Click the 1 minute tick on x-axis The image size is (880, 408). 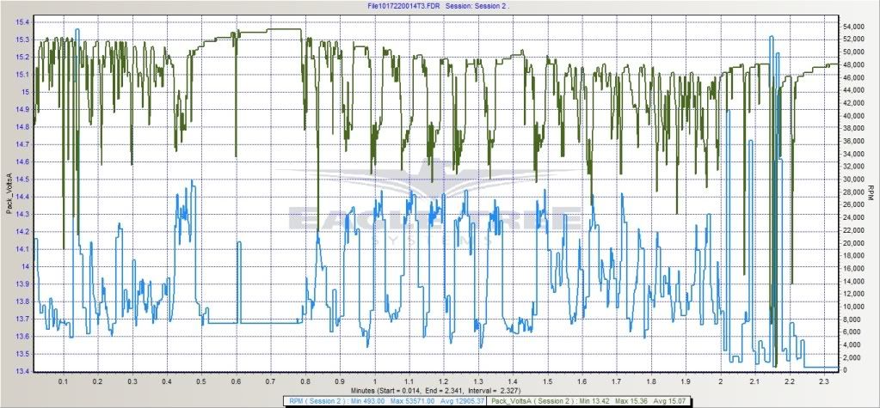[x=375, y=380]
